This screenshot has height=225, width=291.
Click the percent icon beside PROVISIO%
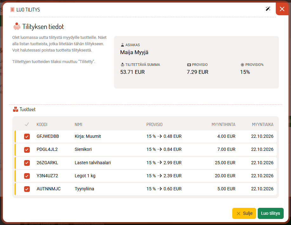pyautogui.click(x=242, y=65)
